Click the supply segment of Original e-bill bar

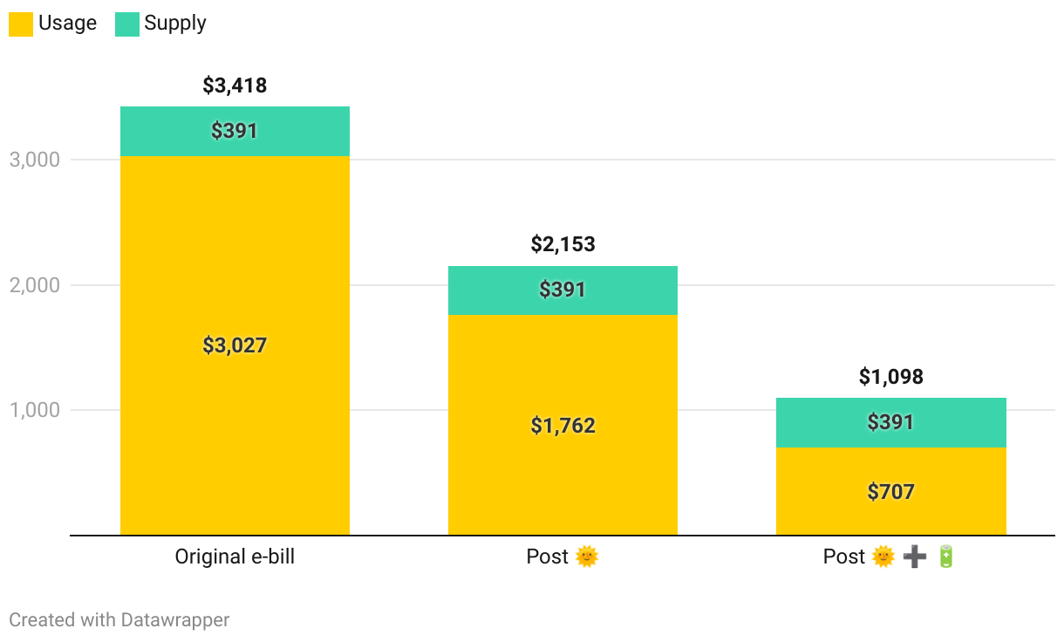coord(235,132)
